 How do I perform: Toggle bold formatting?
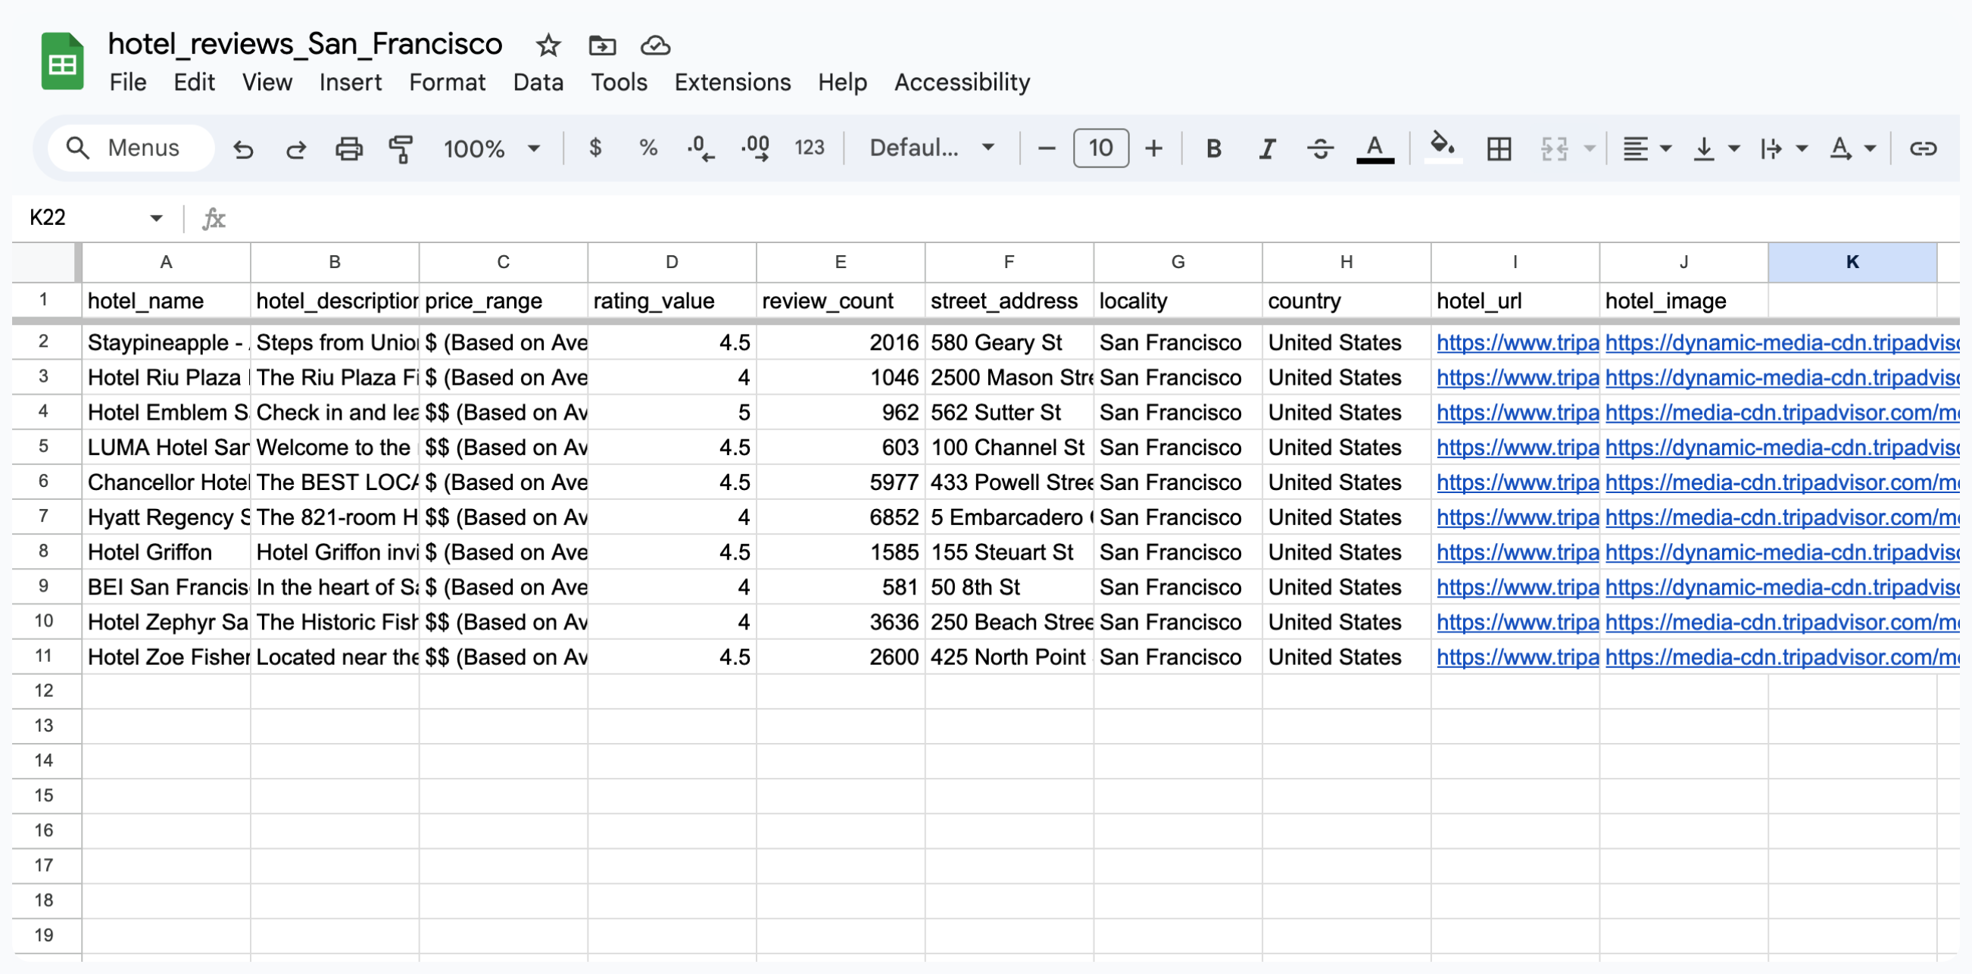pyautogui.click(x=1214, y=148)
